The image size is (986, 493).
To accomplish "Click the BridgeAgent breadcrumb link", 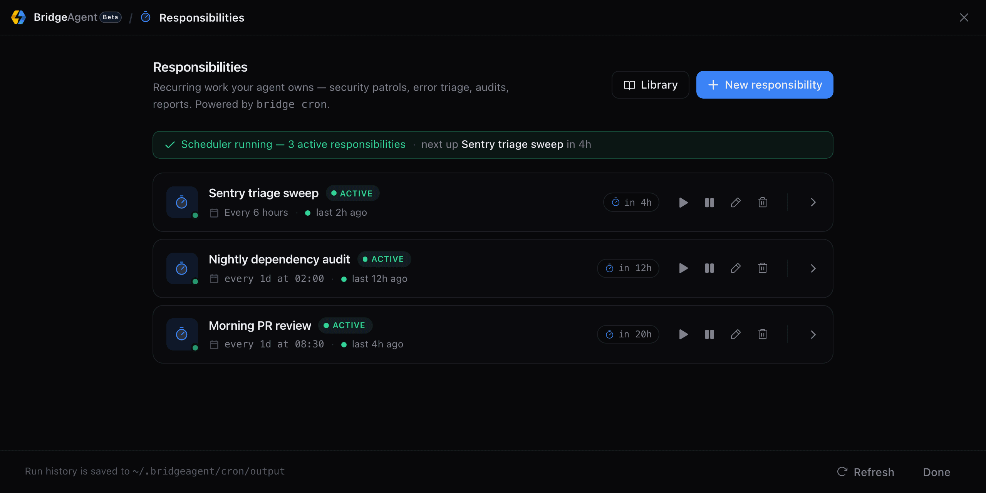I will pyautogui.click(x=65, y=17).
